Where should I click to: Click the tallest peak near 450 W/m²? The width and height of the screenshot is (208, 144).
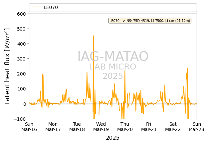pos(94,36)
